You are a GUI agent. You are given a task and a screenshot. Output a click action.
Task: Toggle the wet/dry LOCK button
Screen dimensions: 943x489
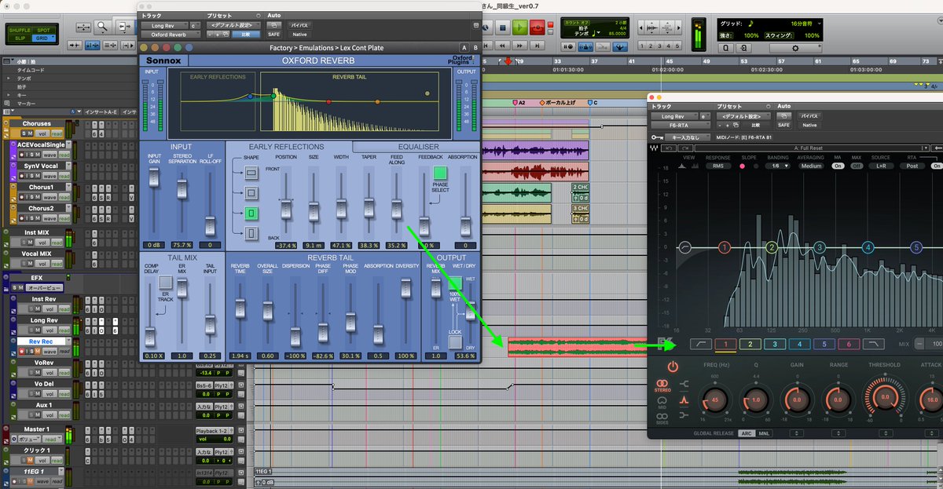click(x=455, y=341)
